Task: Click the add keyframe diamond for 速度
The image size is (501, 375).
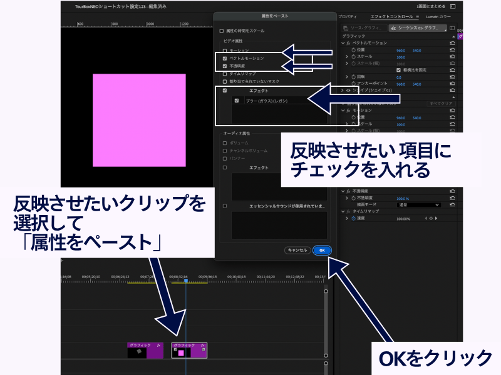Action: point(430,219)
